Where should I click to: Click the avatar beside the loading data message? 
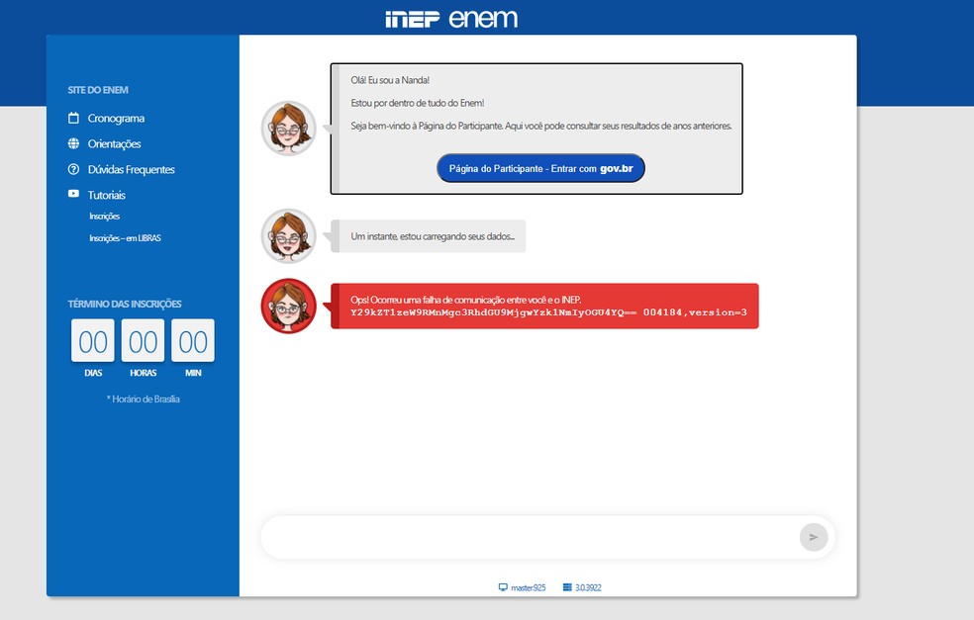(x=288, y=236)
